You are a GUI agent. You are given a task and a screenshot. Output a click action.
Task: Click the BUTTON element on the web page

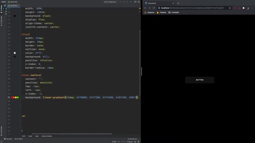click(x=200, y=80)
